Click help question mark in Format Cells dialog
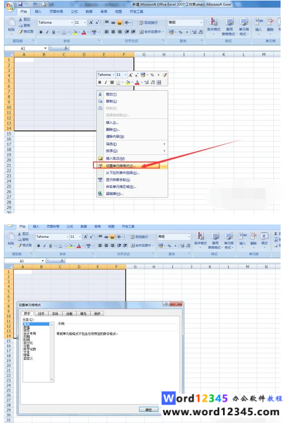The width and height of the screenshot is (285, 423). point(166,304)
